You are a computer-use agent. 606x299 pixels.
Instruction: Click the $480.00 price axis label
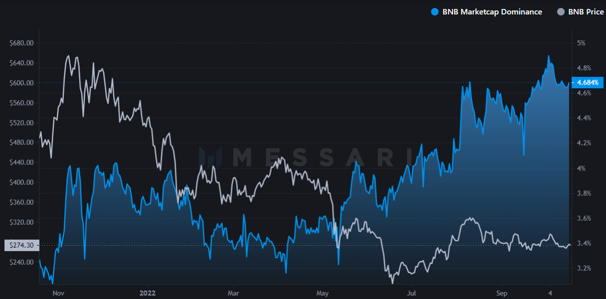coord(21,143)
